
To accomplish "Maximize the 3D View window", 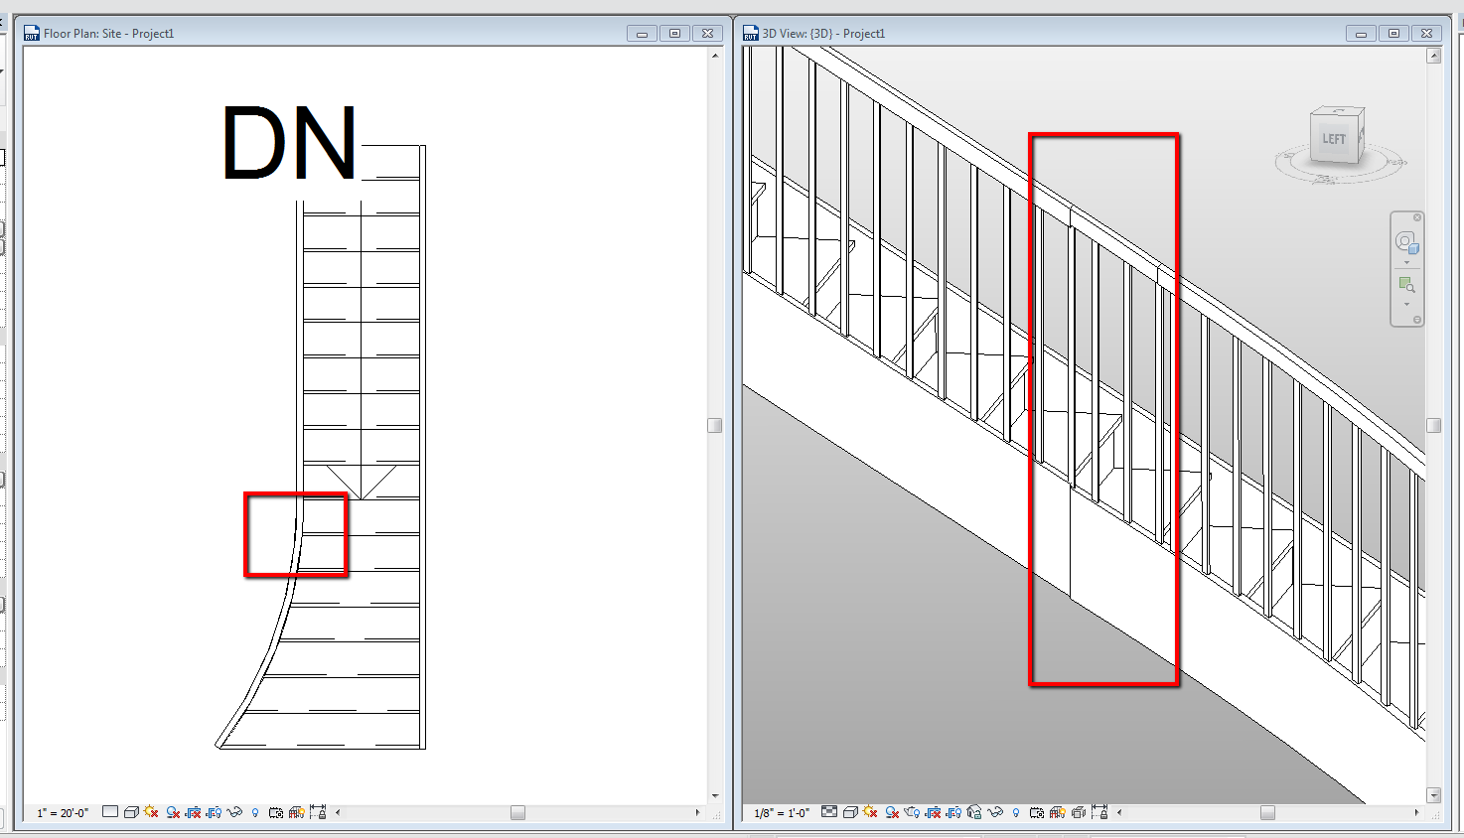I will 1393,34.
